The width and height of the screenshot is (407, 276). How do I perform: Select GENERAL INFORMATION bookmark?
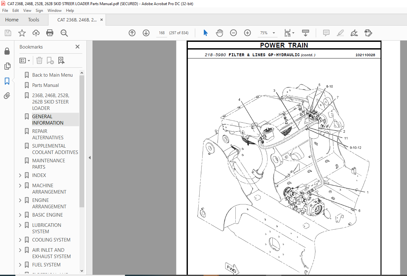pyautogui.click(x=48, y=120)
